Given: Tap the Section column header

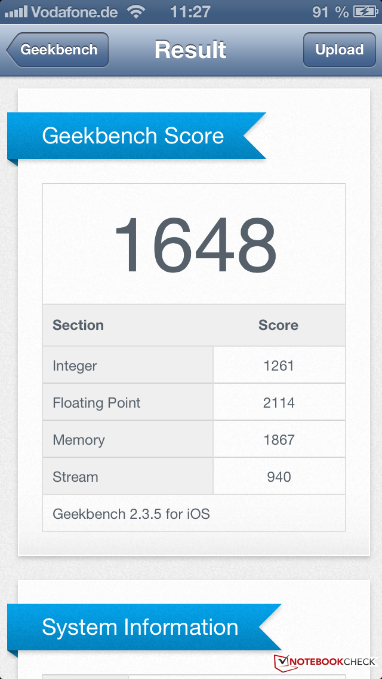Looking at the screenshot, I should coord(78,325).
